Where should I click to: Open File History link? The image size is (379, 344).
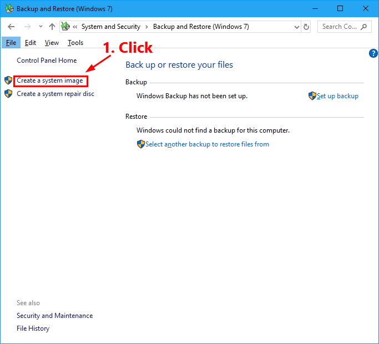click(x=33, y=328)
